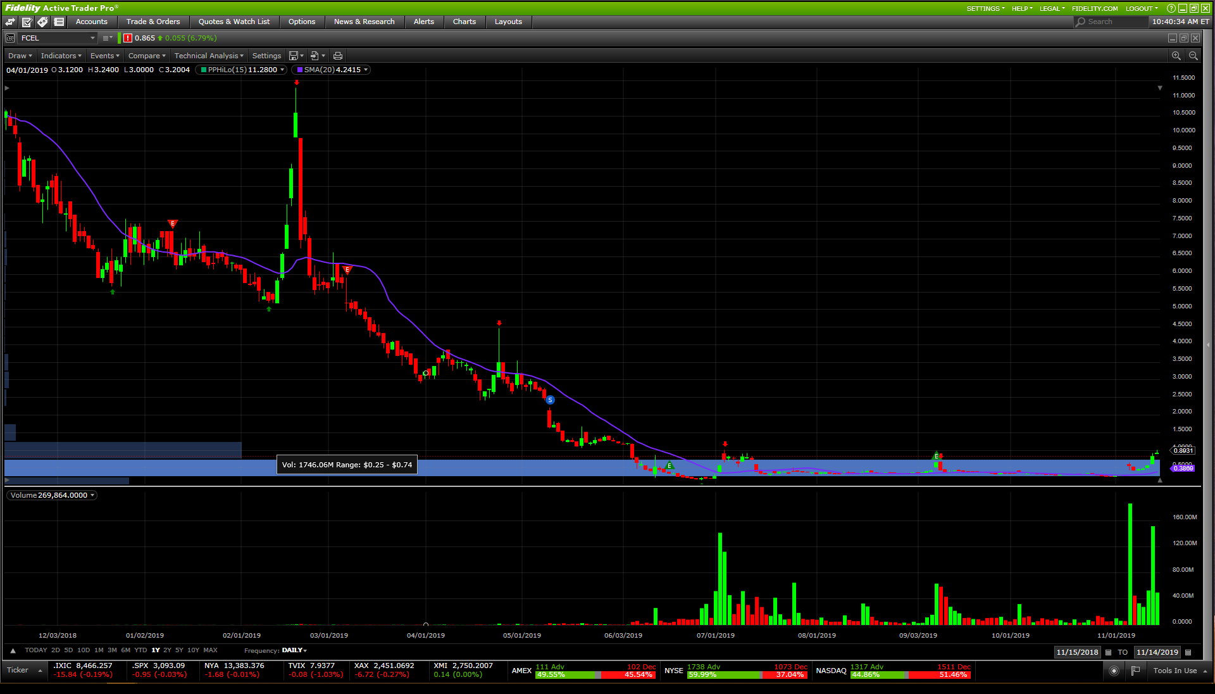Click the save chart icon
The image size is (1215, 694).
tap(294, 56)
